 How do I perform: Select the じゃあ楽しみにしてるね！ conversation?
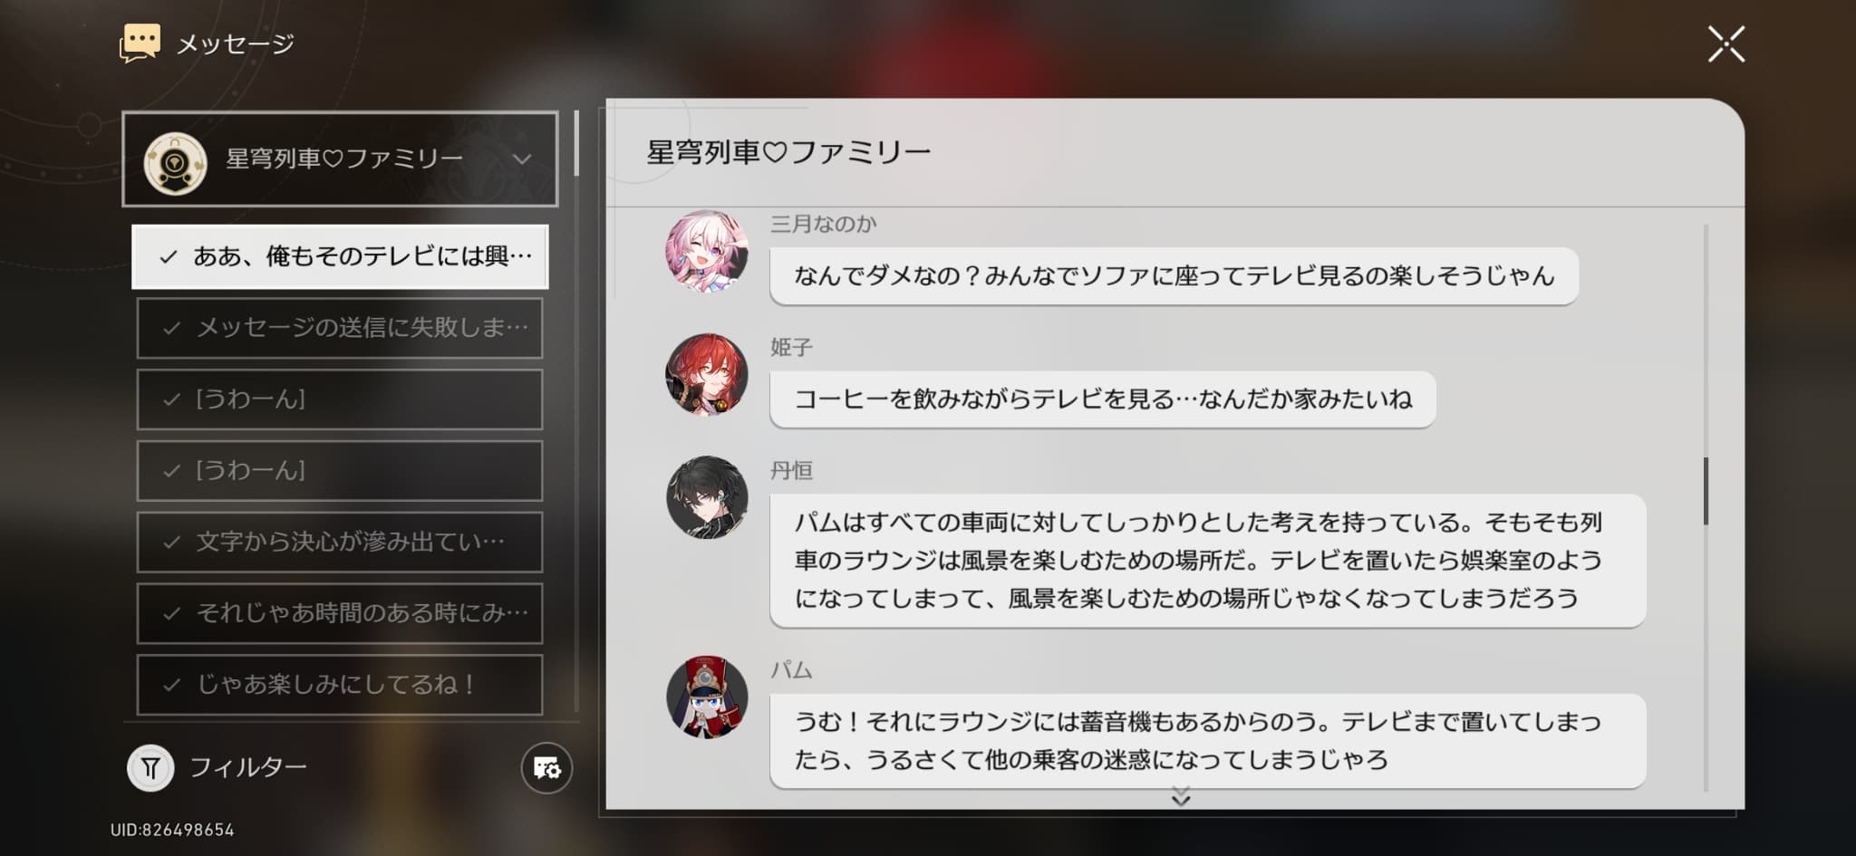[x=340, y=685]
